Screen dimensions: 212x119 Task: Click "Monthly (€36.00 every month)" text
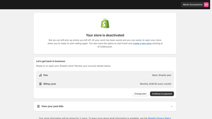156,84
